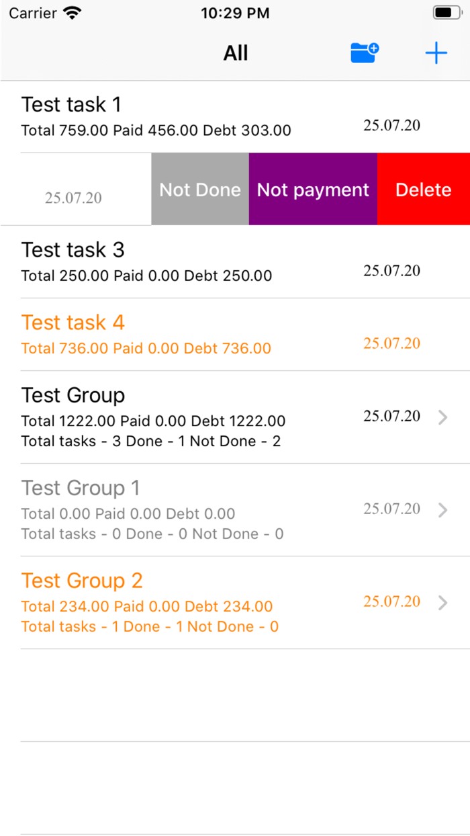Tap the gray Not Done swipe action
470x836 pixels.
pyautogui.click(x=199, y=190)
